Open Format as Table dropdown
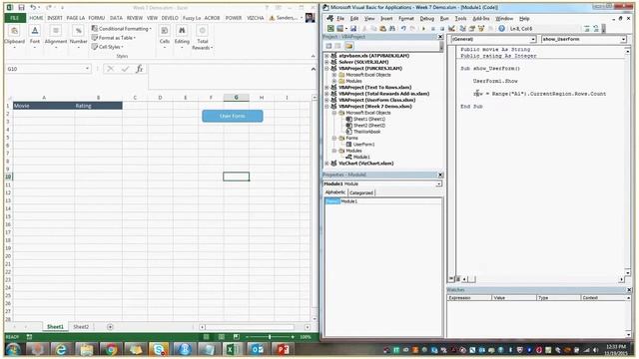Image resolution: width=639 pixels, height=359 pixels. pyautogui.click(x=113, y=38)
